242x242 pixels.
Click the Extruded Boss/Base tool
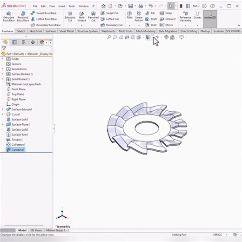(9, 16)
